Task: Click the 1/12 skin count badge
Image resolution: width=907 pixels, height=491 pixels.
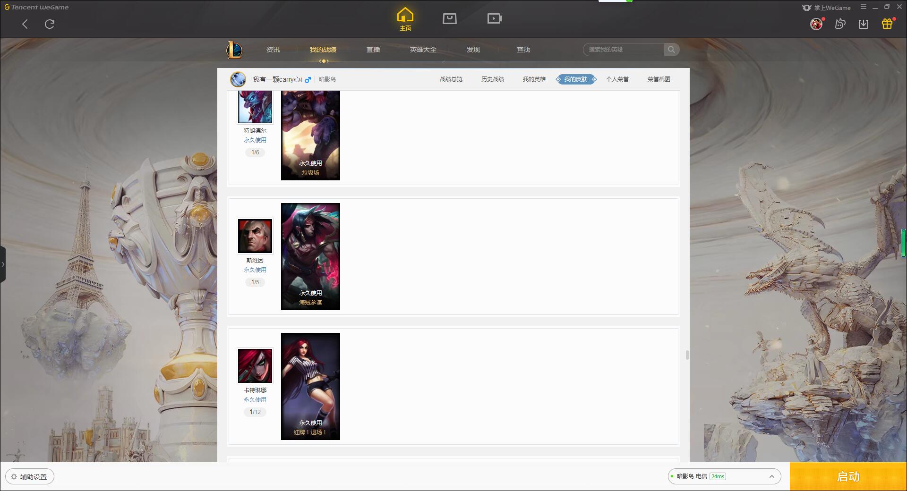Action: pyautogui.click(x=255, y=412)
